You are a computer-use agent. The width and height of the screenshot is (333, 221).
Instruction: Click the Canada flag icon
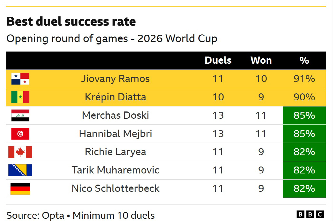[x=20, y=152]
